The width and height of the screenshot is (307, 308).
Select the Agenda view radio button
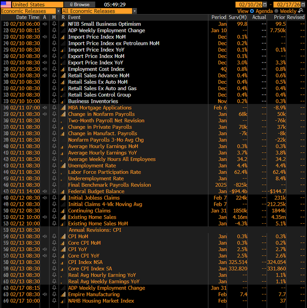(252, 11)
